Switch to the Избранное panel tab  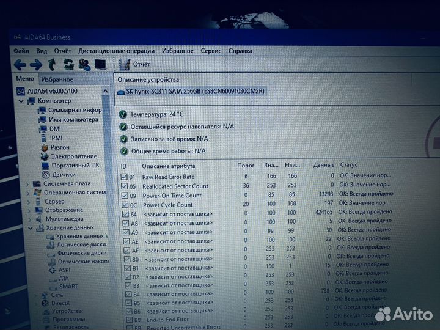(57, 79)
